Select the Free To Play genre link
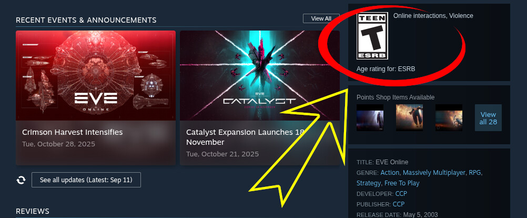527x218 pixels. pos(402,183)
